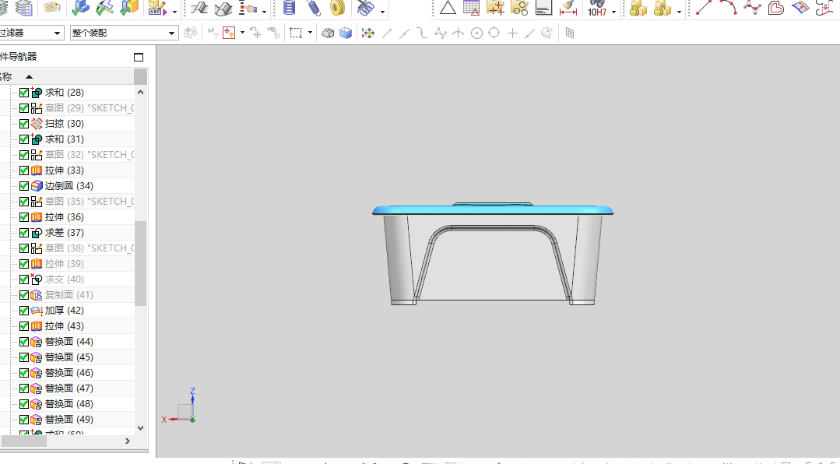Click the first locked assembly boxes icon
The width and height of the screenshot is (840, 464).
[x=638, y=8]
